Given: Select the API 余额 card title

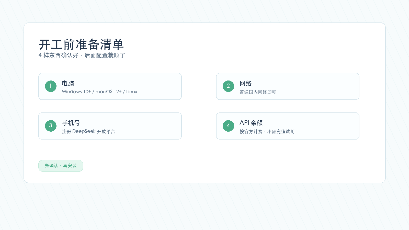Looking at the screenshot, I should pos(251,123).
